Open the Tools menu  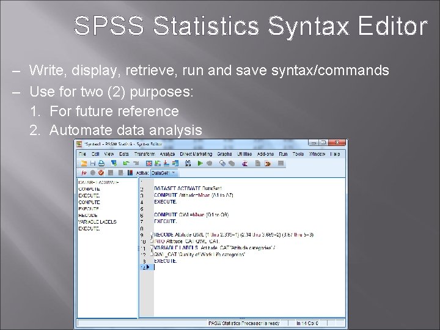coord(298,154)
